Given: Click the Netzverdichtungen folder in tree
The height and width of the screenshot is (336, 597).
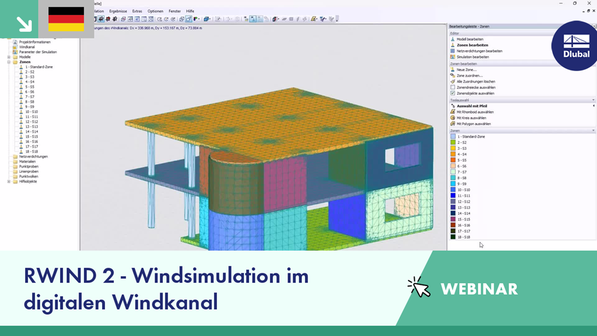Looking at the screenshot, I should coord(33,157).
